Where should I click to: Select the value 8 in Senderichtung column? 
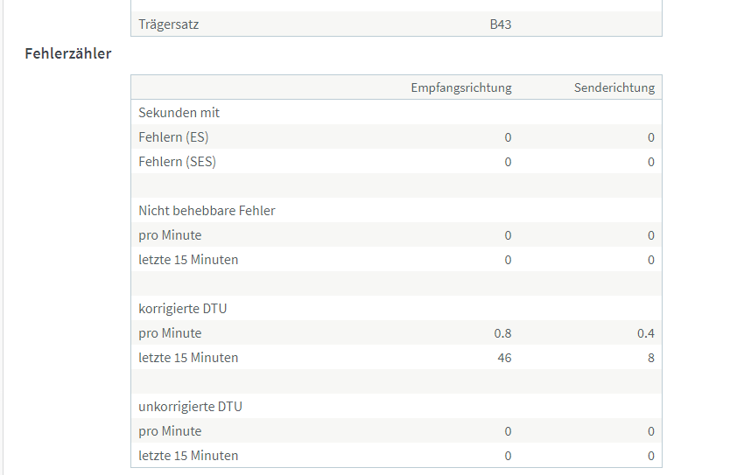(x=651, y=358)
